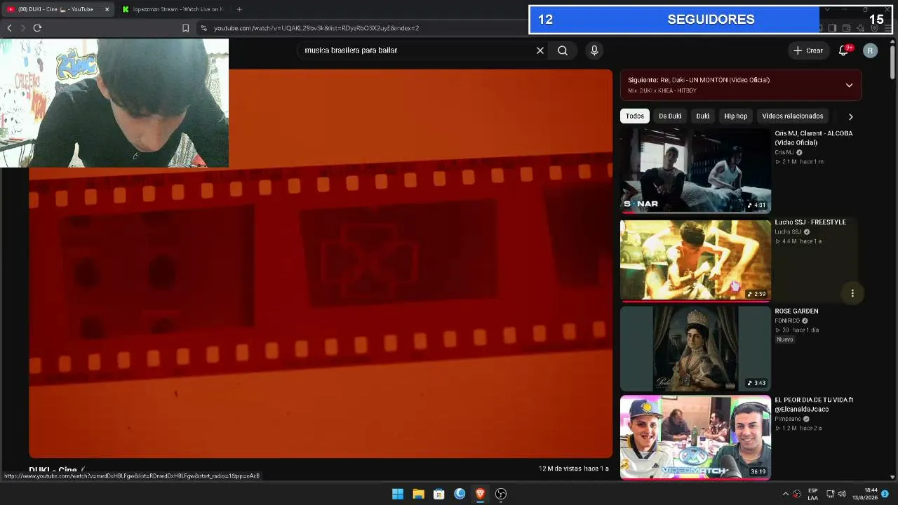Select the 'Videos relacionados' filter chip
Screen dimensions: 898x505
793,116
